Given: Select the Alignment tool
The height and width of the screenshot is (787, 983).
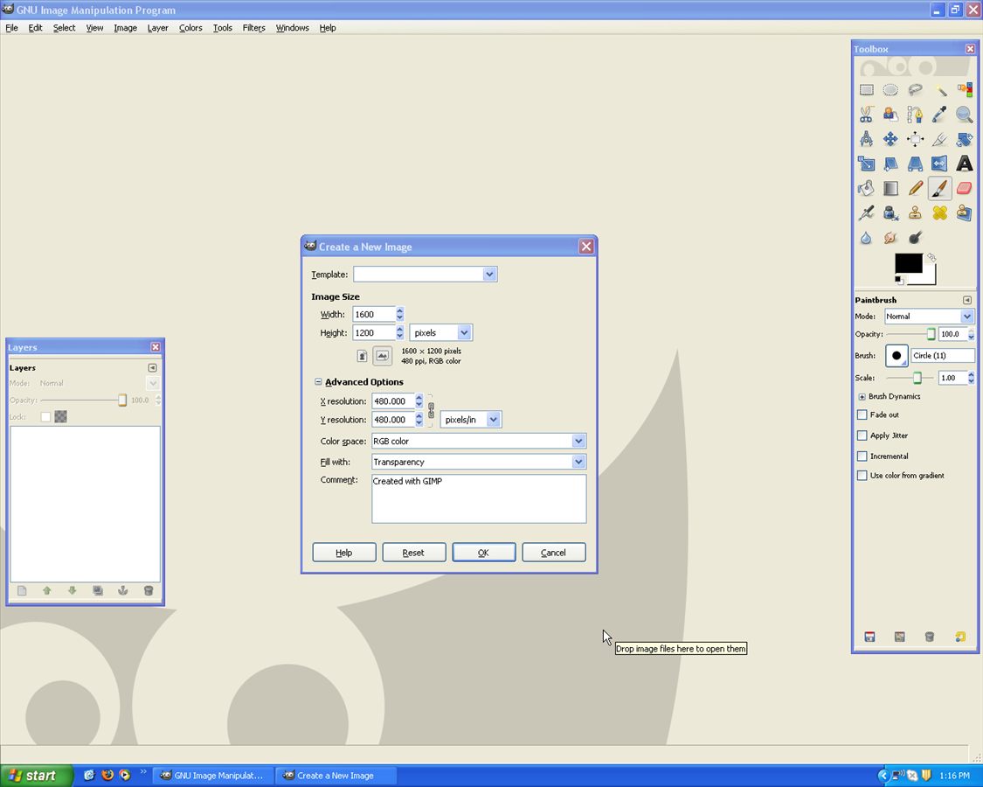Looking at the screenshot, I should [x=915, y=139].
